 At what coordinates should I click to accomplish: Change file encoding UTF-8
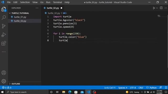133,88
